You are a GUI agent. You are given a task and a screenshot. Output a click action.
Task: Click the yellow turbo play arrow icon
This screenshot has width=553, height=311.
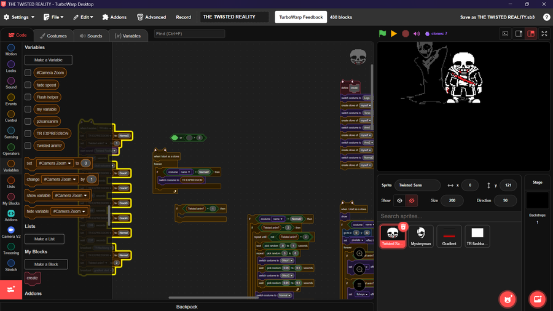[x=394, y=34]
